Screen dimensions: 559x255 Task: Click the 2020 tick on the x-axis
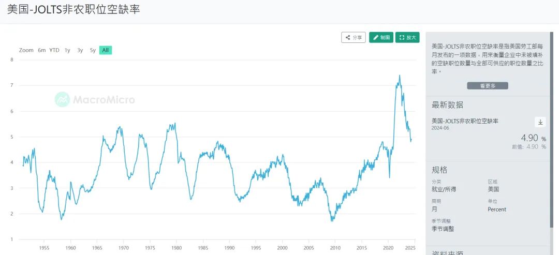click(x=388, y=248)
